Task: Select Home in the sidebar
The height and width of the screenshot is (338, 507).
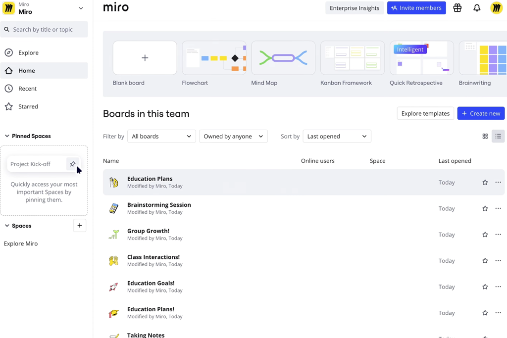Action: (44, 70)
